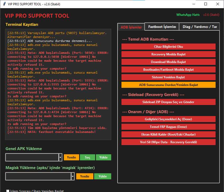Click the application icon in the title bar
224x192 pixels.
pyautogui.click(x=4, y=4)
